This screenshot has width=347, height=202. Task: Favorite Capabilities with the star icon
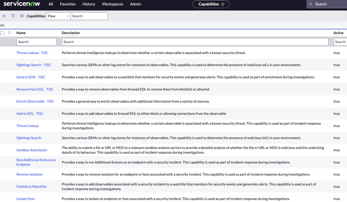pos(223,4)
